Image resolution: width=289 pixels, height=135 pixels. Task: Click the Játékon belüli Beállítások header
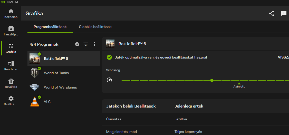[131, 106]
